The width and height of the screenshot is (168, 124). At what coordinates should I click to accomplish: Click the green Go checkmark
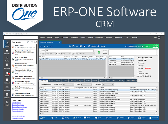coord(99,52)
